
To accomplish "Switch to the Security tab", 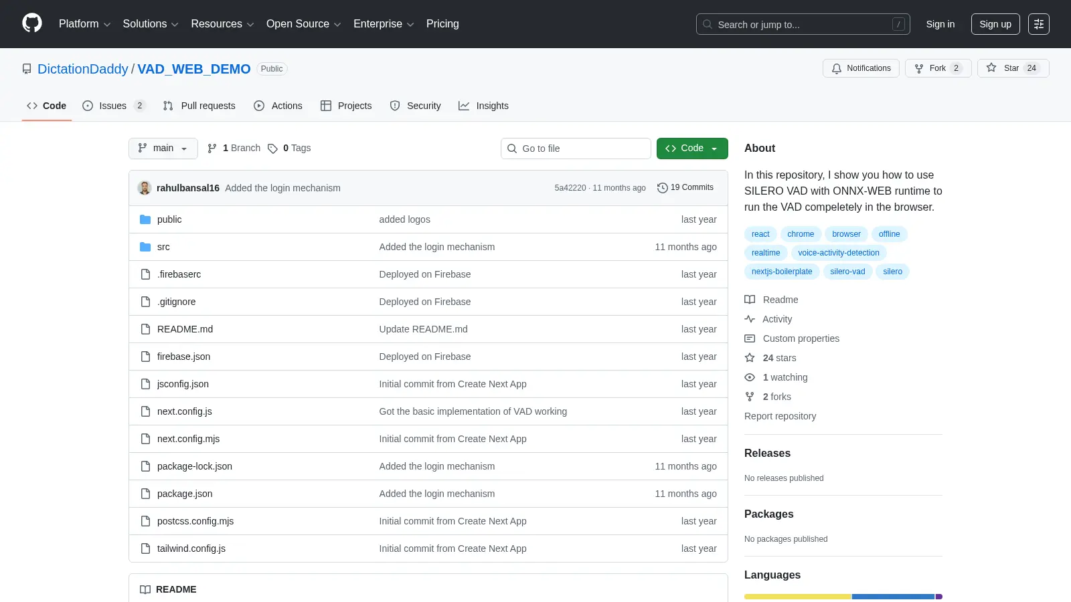I will tap(416, 106).
